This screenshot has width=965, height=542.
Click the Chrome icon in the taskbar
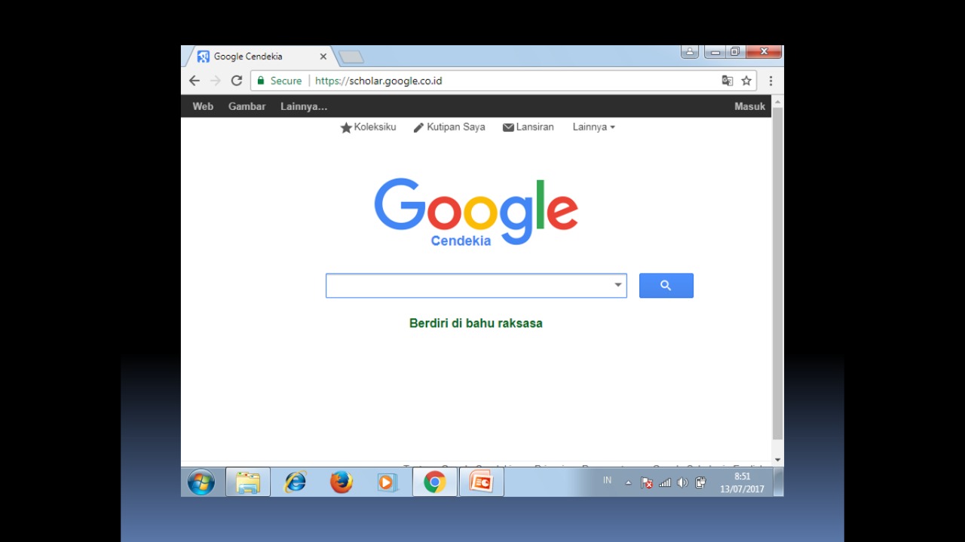[434, 482]
